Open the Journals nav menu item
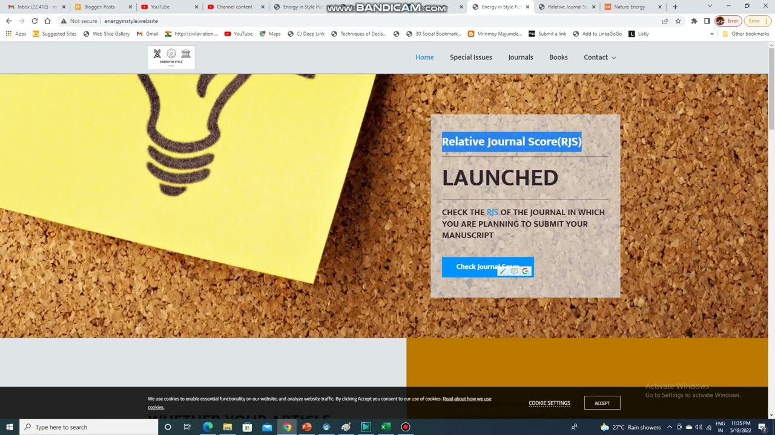This screenshot has height=435, width=775. coord(521,57)
